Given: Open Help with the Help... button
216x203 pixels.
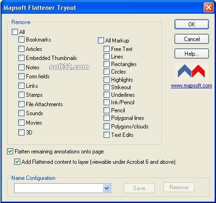Looking at the screenshot, I should [x=192, y=54].
